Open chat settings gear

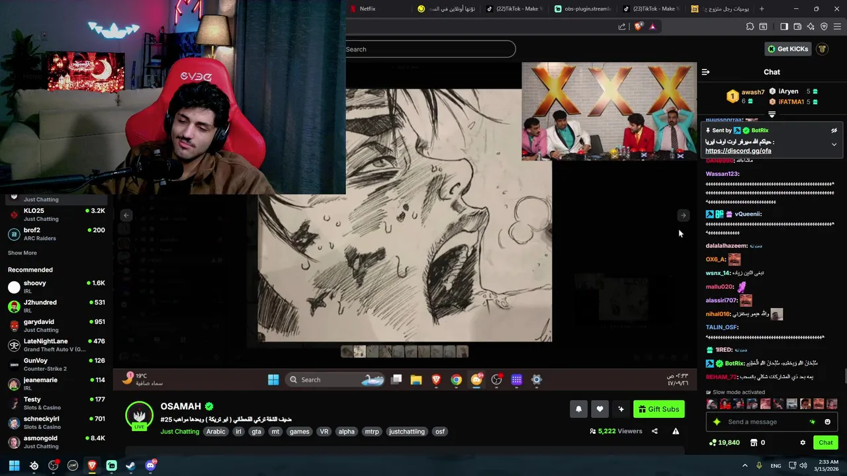(x=803, y=443)
